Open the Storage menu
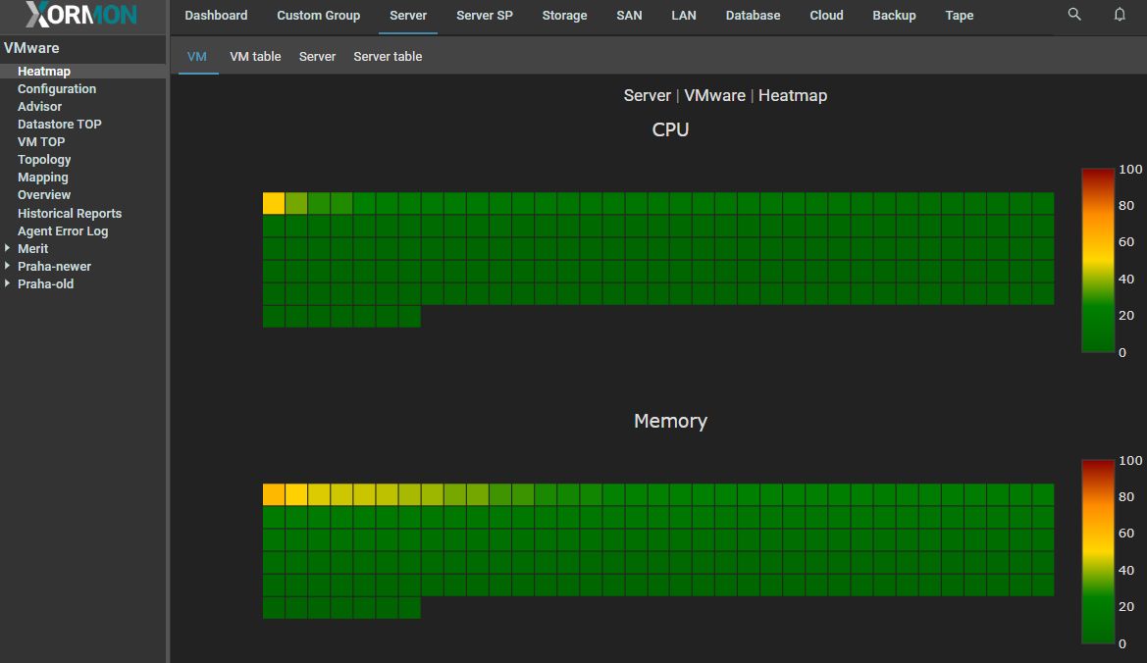 [564, 16]
